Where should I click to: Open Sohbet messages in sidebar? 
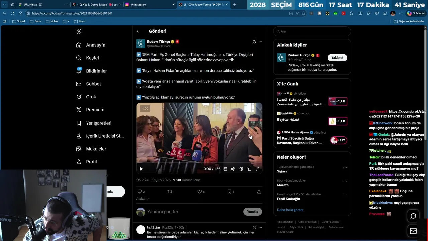[88, 84]
